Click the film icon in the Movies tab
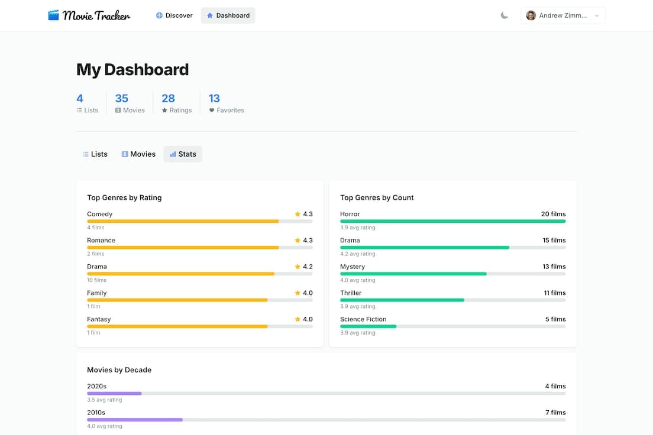 (125, 154)
